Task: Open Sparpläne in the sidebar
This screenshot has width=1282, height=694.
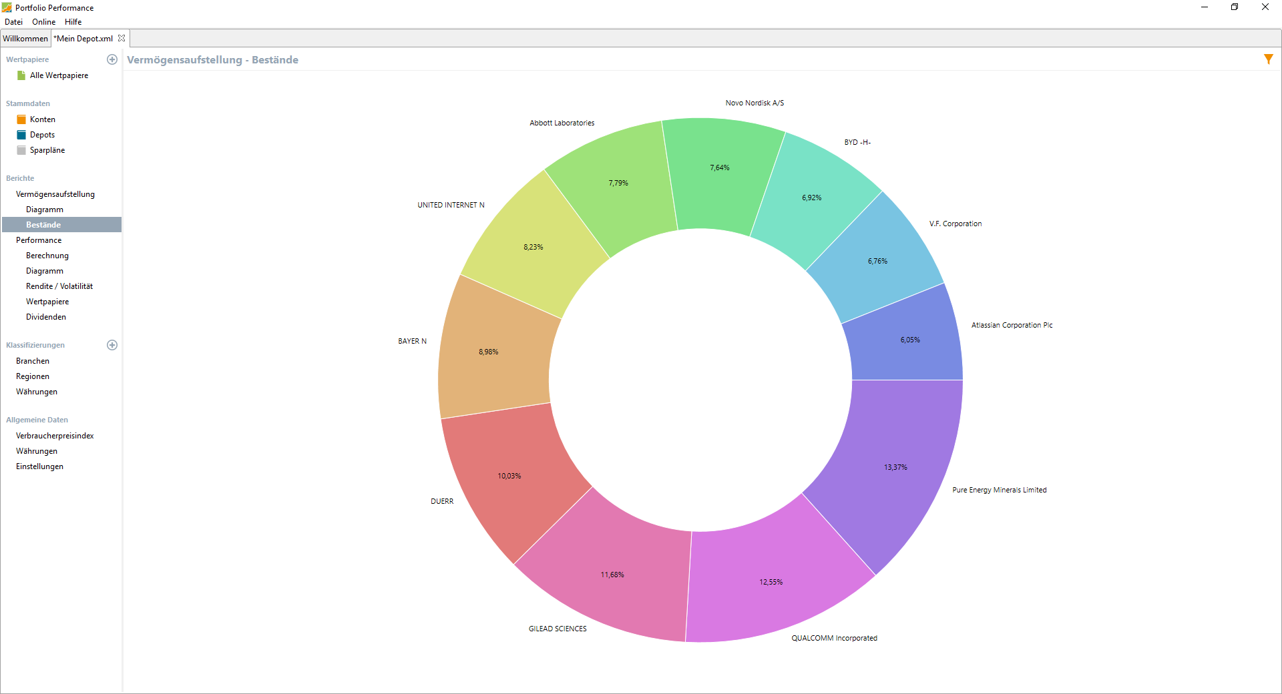Action: (47, 150)
